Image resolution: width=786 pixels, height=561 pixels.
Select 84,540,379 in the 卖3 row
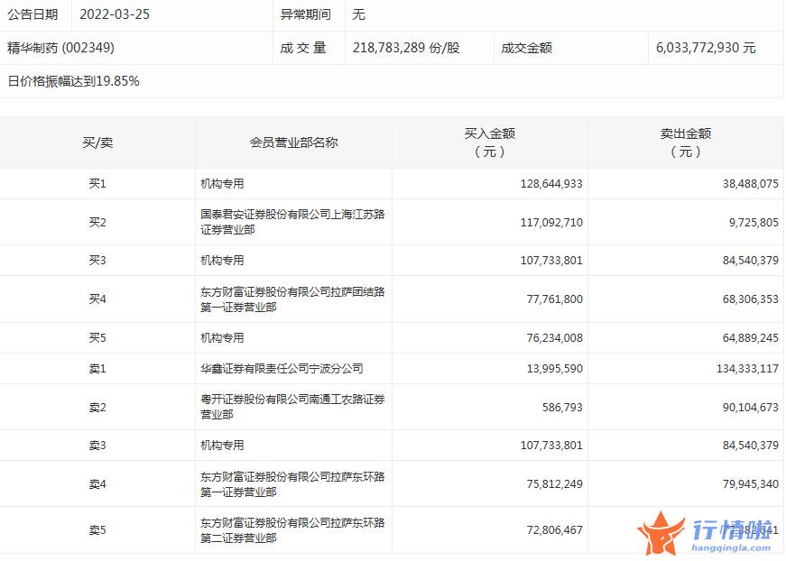click(x=751, y=446)
